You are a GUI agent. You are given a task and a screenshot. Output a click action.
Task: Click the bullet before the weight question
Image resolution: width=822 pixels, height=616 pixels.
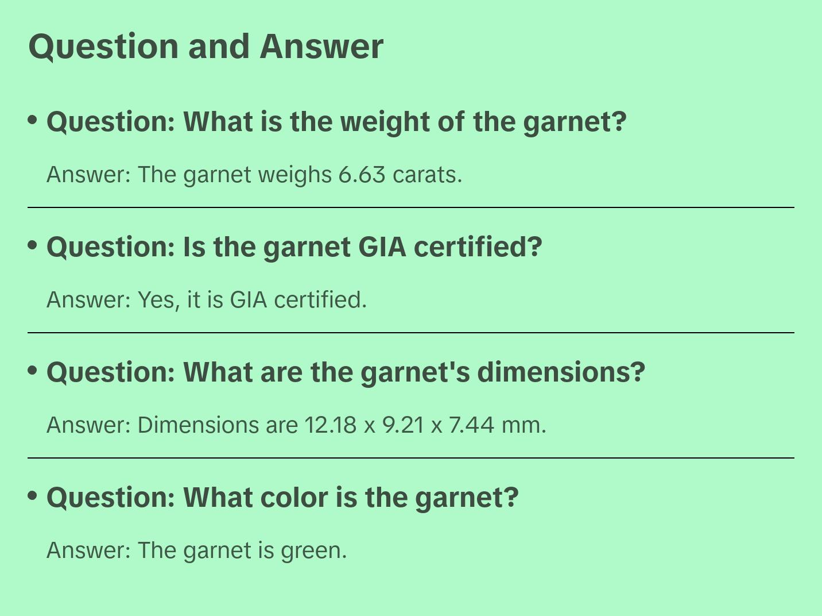(33, 120)
